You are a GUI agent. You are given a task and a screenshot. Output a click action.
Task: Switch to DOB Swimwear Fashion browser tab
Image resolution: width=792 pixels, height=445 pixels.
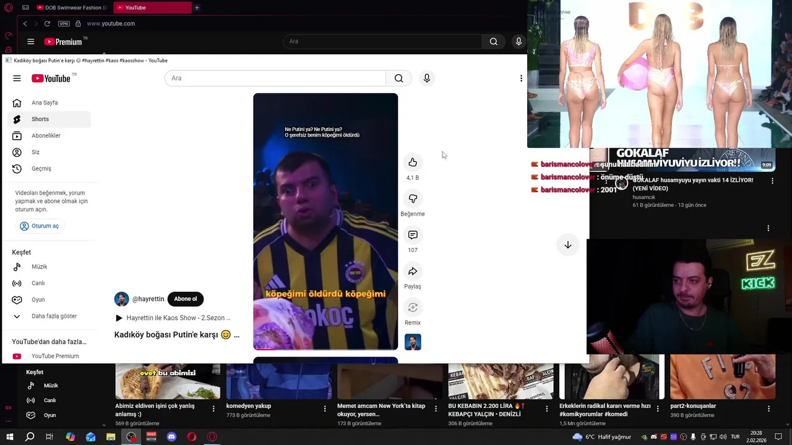click(71, 7)
